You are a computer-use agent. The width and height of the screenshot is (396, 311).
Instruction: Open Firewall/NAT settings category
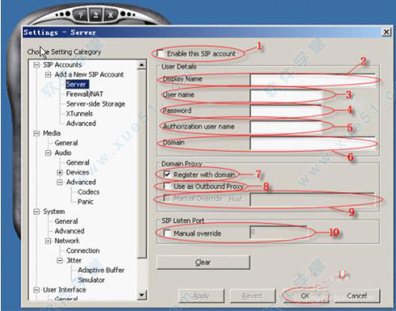click(84, 94)
